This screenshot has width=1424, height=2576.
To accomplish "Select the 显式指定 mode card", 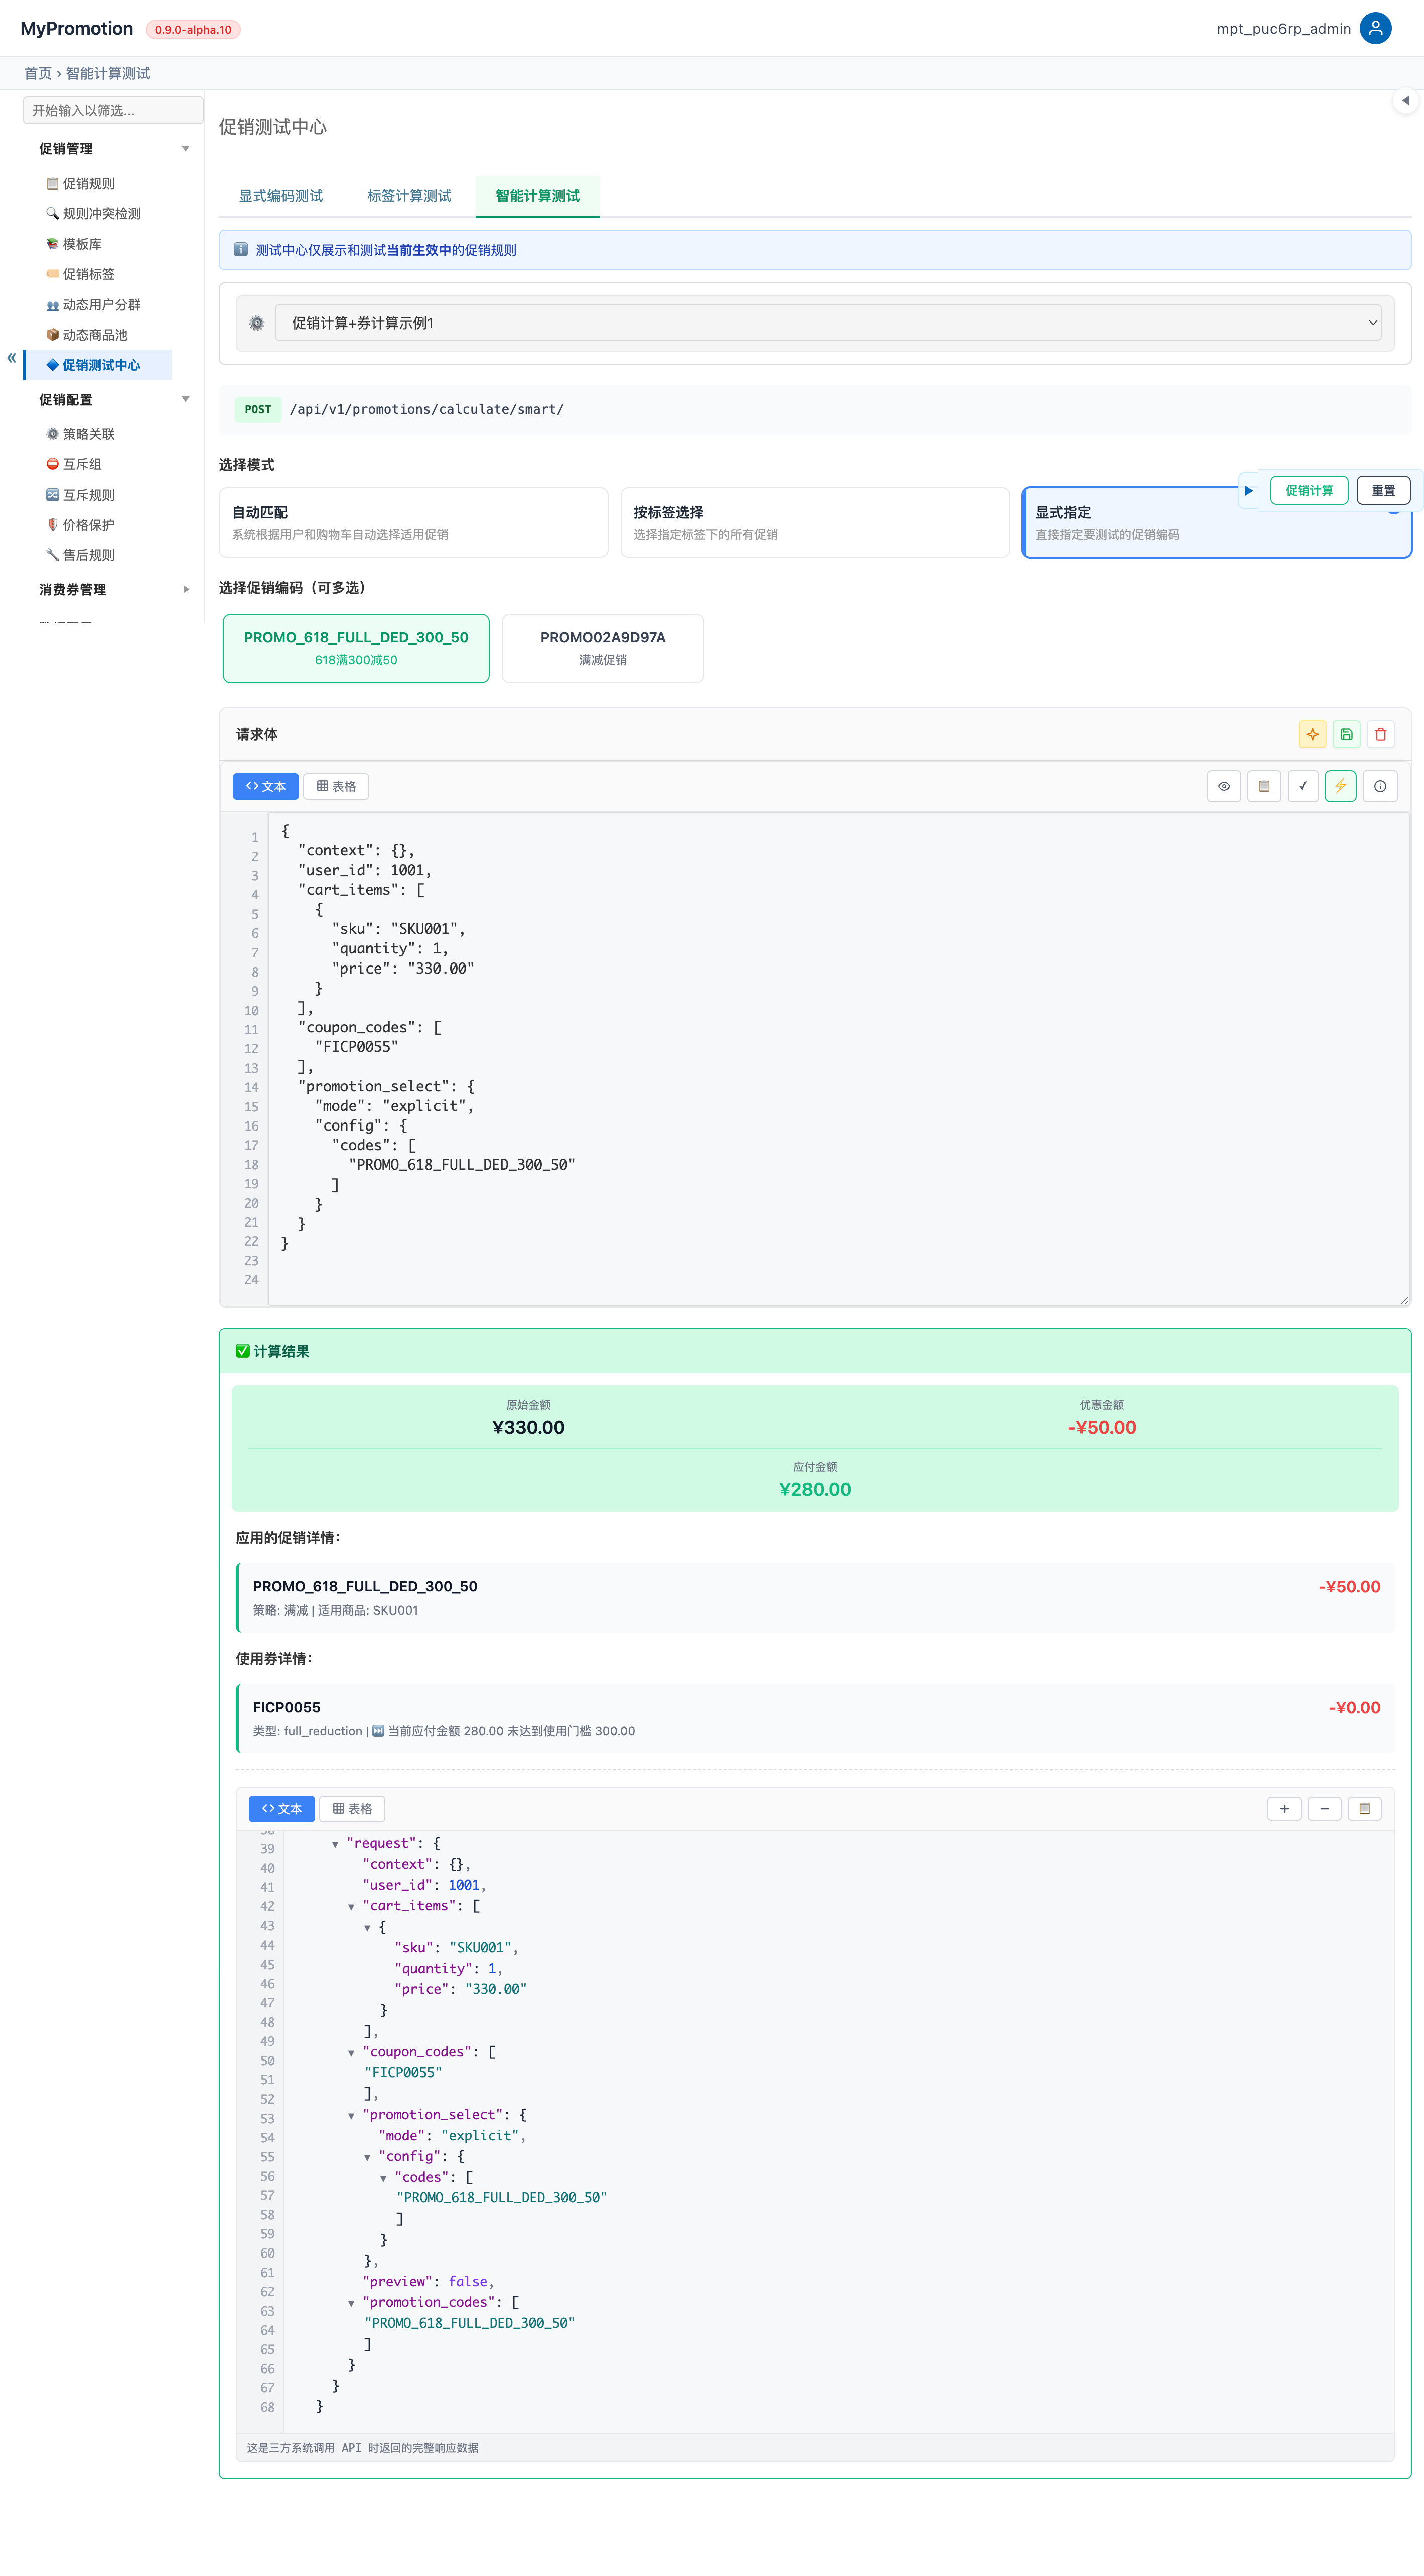I will [x=1217, y=522].
